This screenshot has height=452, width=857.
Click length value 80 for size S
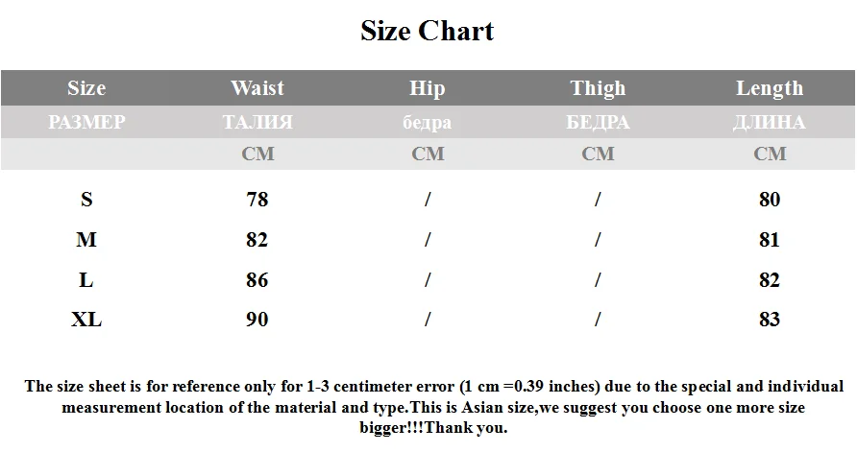click(x=770, y=200)
